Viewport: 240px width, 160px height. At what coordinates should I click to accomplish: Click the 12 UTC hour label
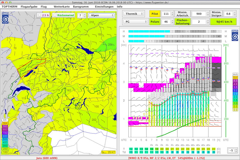[177, 140]
